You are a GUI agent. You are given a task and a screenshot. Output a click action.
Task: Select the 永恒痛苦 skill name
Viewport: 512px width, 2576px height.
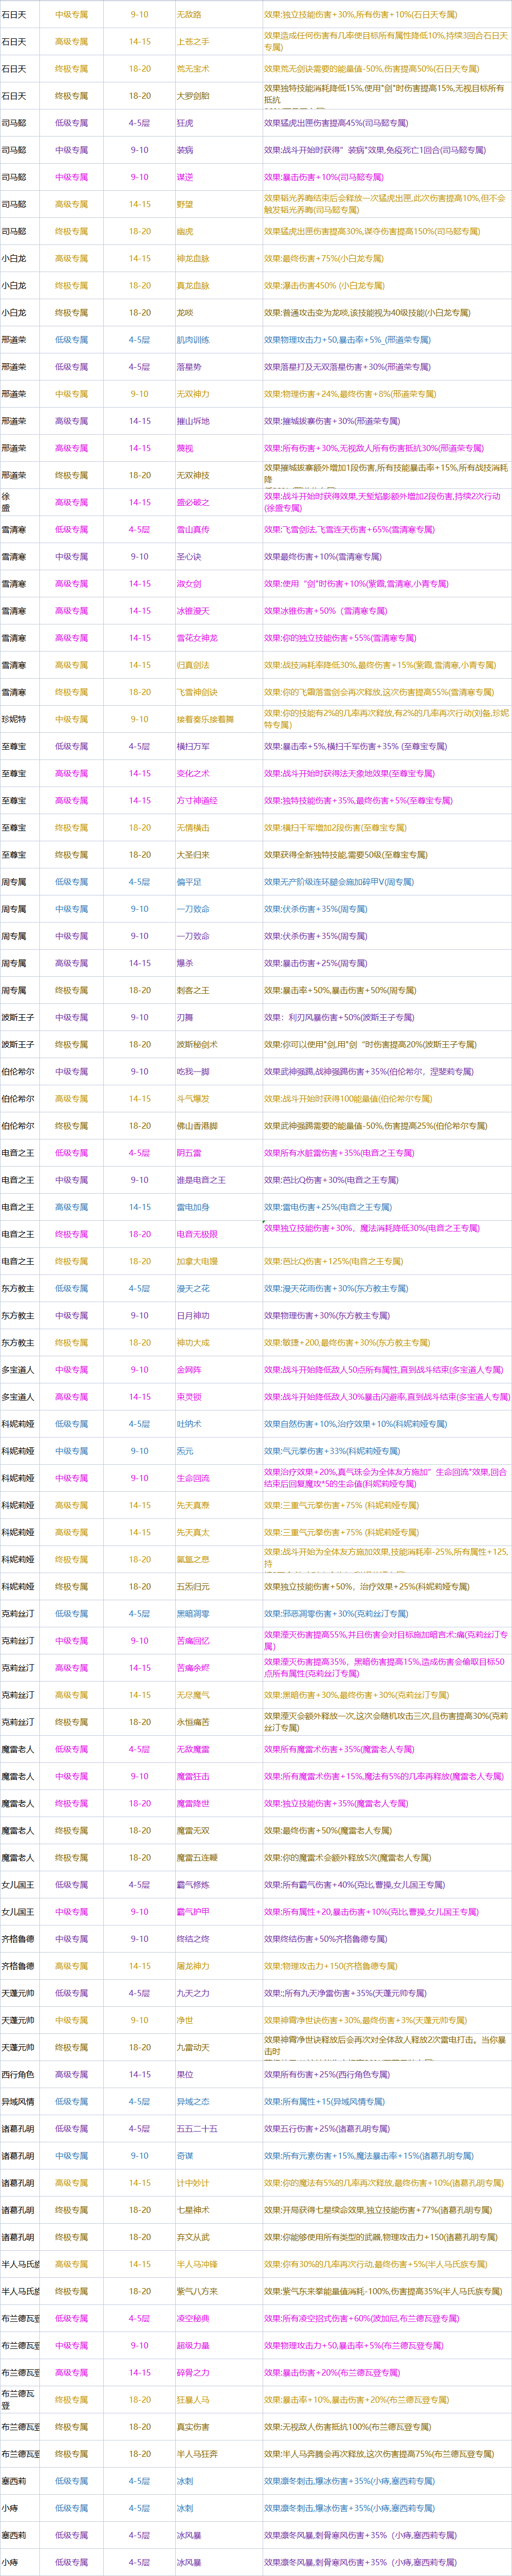point(193,1721)
